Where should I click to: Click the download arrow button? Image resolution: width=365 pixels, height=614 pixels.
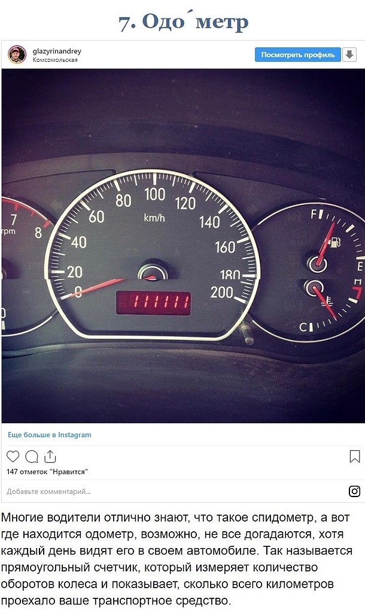coord(349,55)
